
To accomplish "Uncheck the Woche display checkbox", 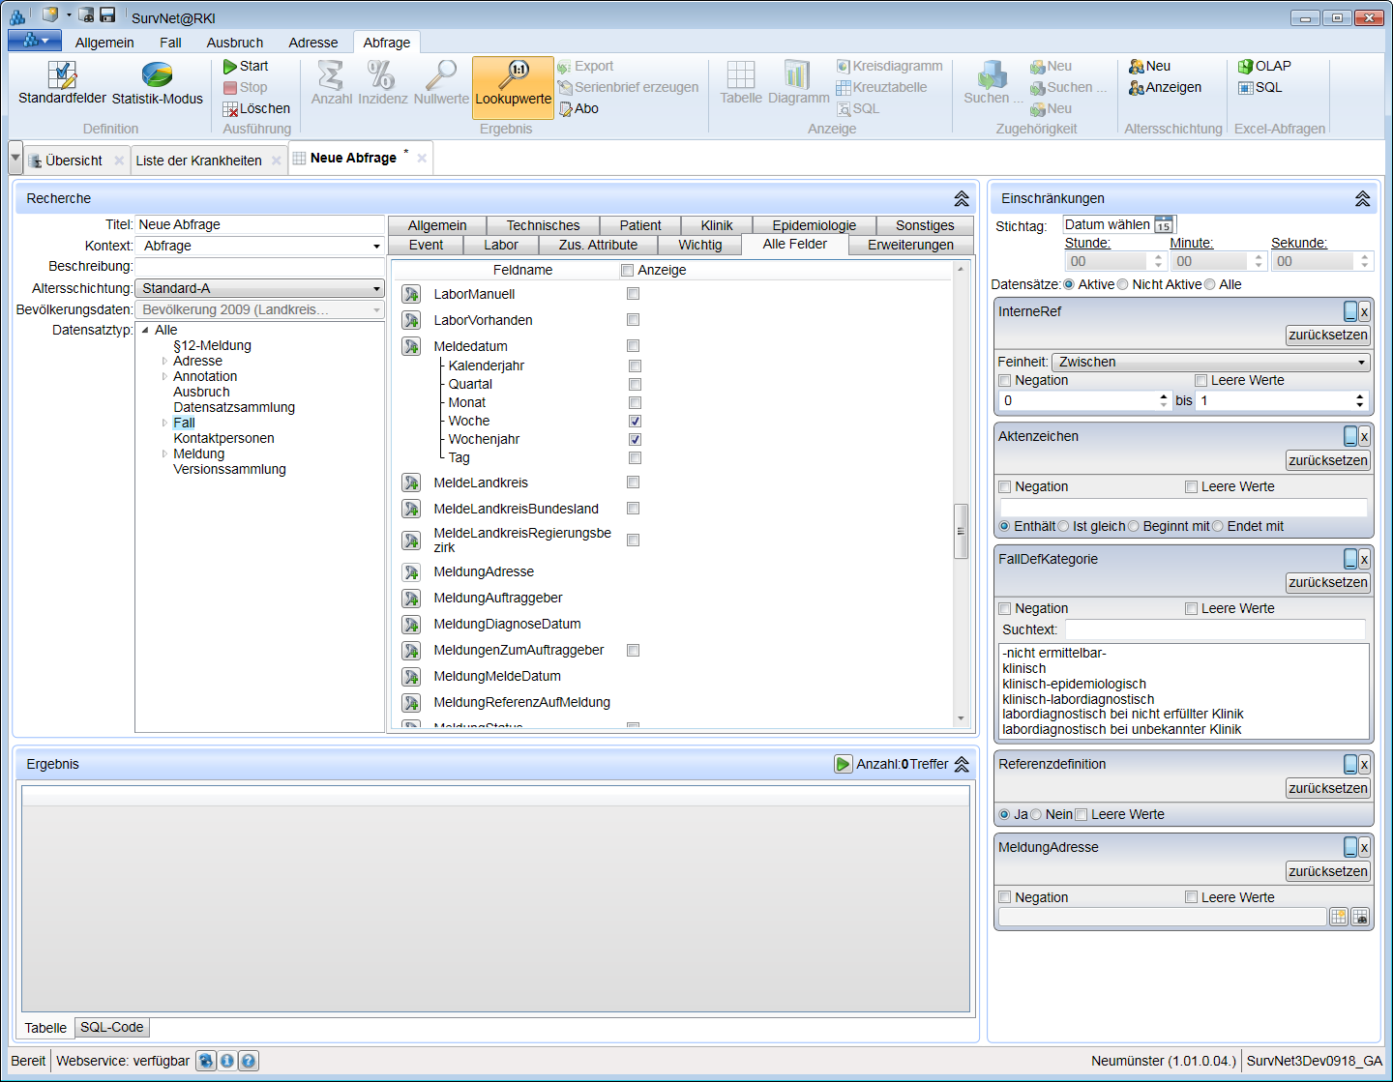I will pyautogui.click(x=635, y=422).
